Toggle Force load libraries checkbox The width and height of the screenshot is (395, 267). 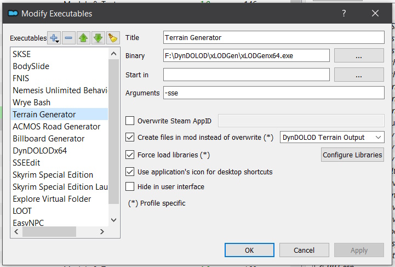pos(130,155)
